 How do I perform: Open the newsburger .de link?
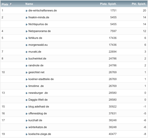[x=38, y=93]
